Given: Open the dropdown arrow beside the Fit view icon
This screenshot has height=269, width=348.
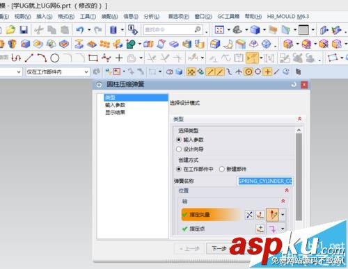Looking at the screenshot, I should 228,30.
